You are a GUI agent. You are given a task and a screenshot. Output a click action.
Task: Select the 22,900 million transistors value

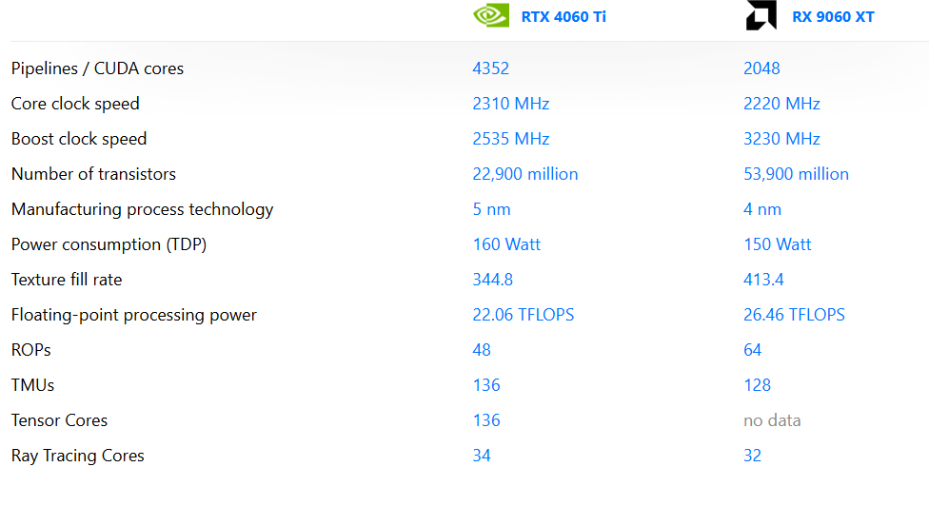pyautogui.click(x=524, y=174)
